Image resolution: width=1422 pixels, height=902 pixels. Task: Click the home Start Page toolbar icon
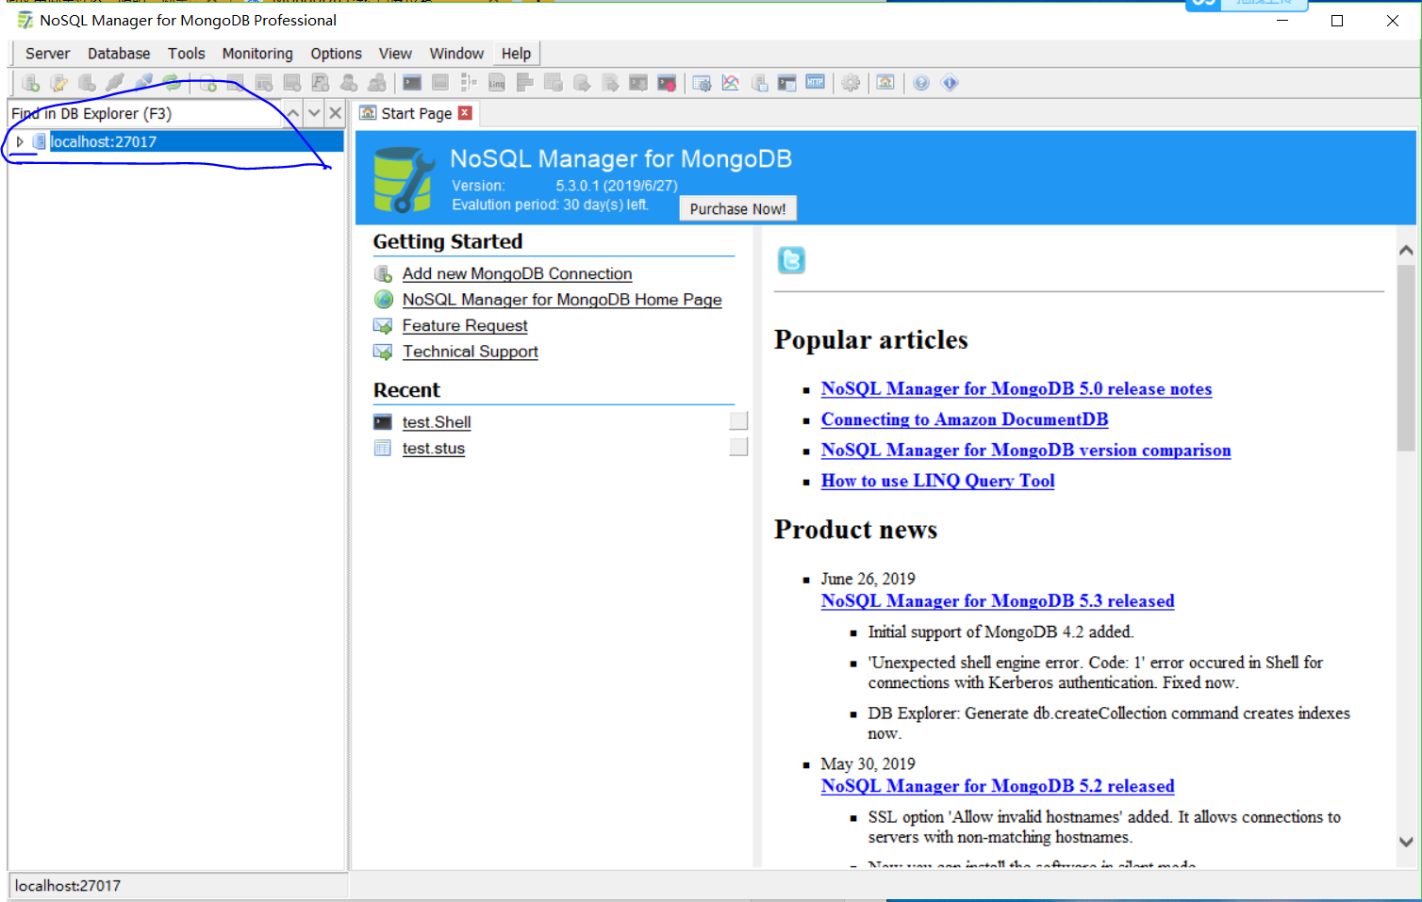tap(885, 83)
